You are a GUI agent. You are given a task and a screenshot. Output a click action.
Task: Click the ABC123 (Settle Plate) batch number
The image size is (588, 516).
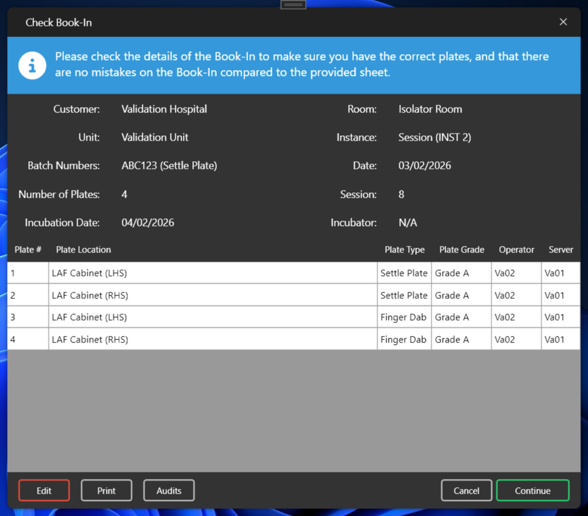click(169, 166)
